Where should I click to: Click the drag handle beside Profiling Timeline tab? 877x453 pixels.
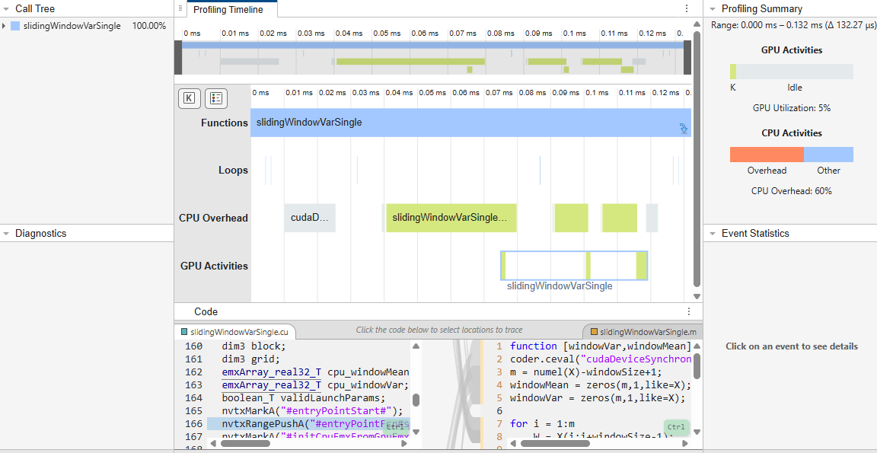click(x=180, y=8)
